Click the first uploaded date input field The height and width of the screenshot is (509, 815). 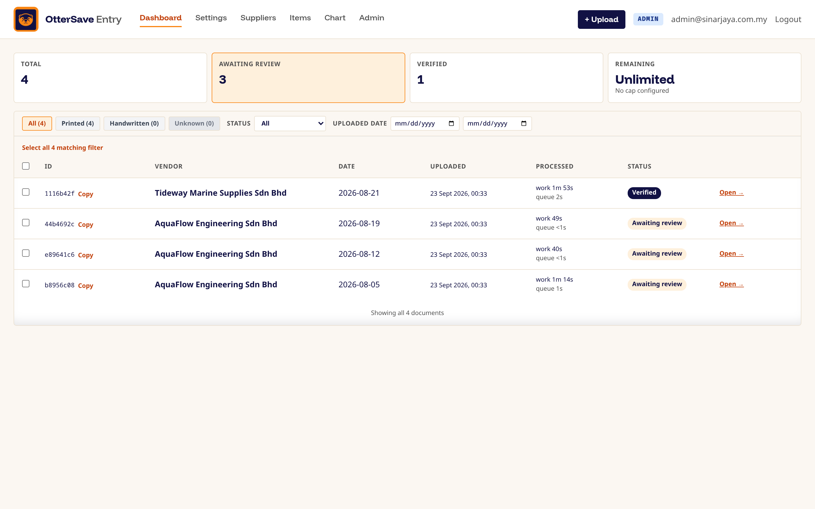[x=425, y=124]
